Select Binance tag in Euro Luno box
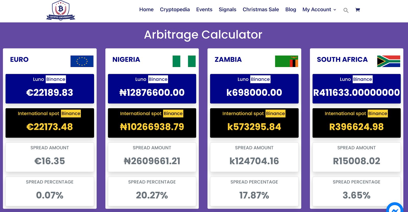Viewport: 408px width, 212px height. tap(56, 79)
